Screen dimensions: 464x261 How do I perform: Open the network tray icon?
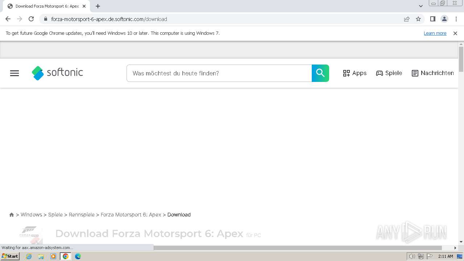click(x=421, y=256)
